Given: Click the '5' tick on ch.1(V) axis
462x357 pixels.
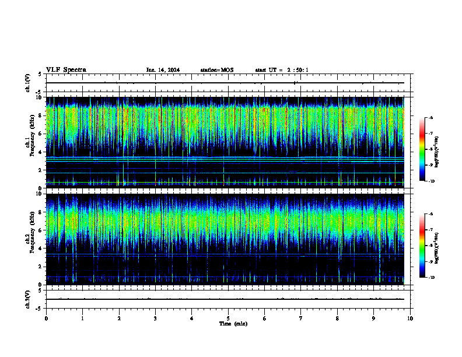Looking at the screenshot, I should click(41, 74).
